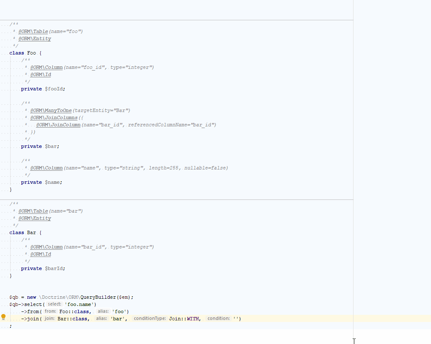Click @ORM\Entity annotation above class Foo

(x=35, y=39)
